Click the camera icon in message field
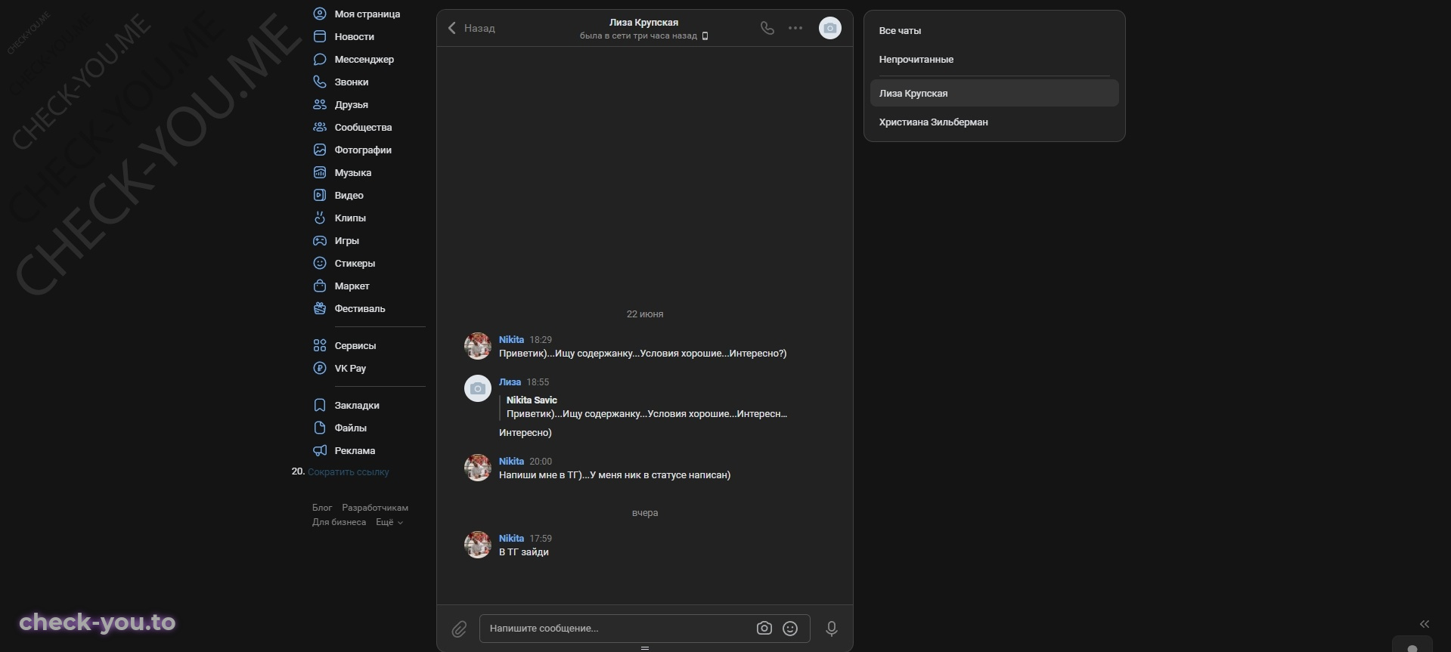 tap(764, 629)
